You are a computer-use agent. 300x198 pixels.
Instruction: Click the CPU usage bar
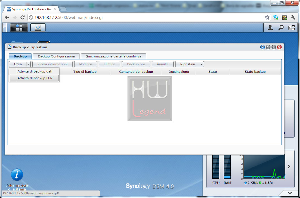coord(216,166)
